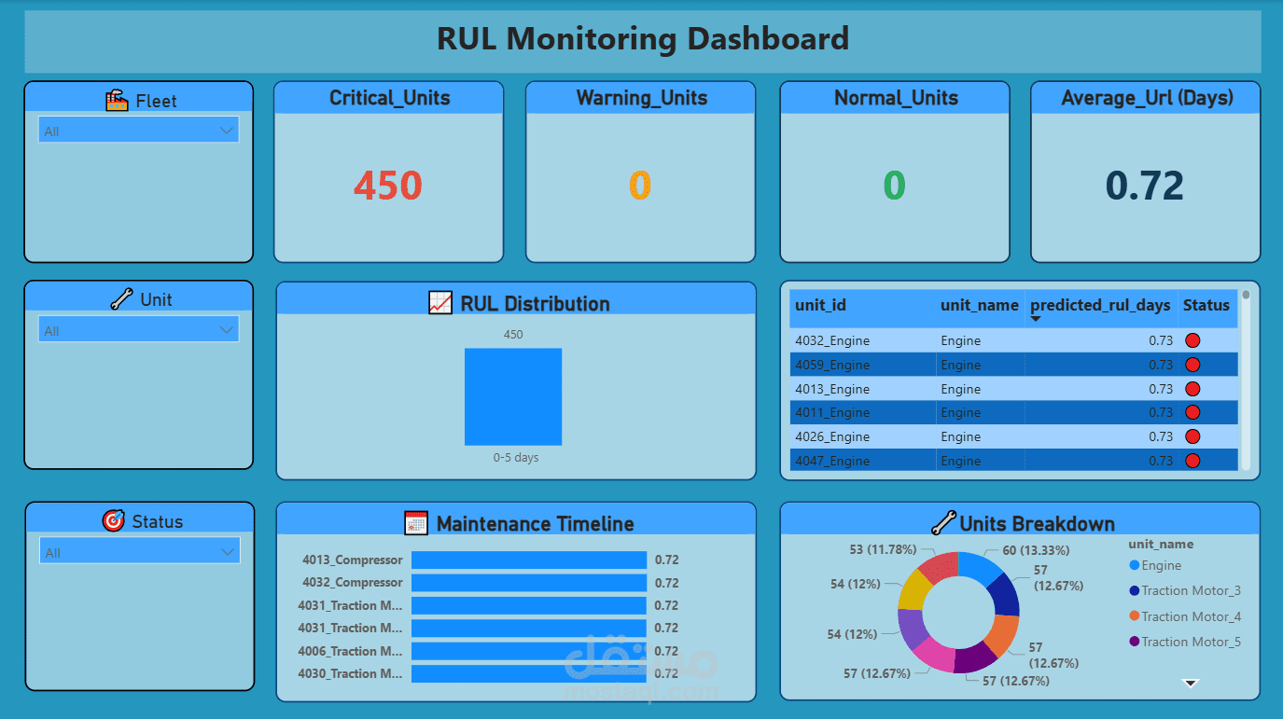1283x719 pixels.
Task: Expand the chevron below the Units Breakdown legend
Action: tap(1191, 683)
